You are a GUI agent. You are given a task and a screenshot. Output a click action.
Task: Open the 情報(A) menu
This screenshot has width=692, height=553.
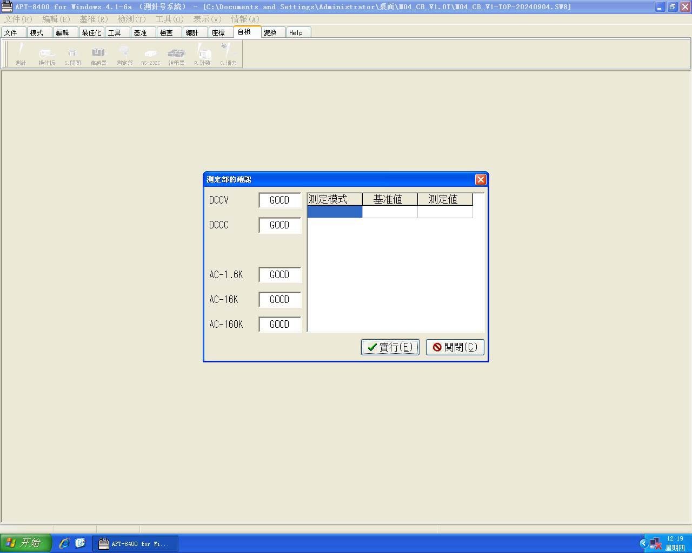tap(245, 19)
